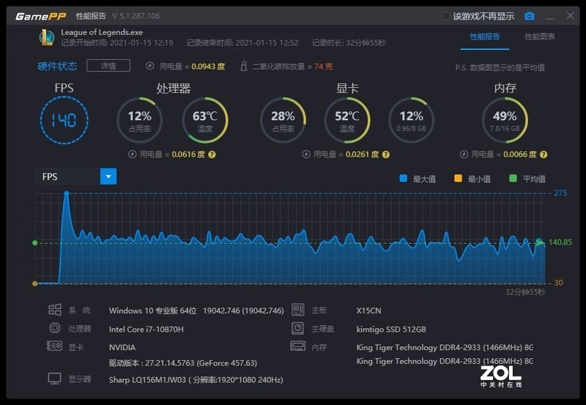
Task: Click the processor 12% usage gauge
Action: coord(140,120)
